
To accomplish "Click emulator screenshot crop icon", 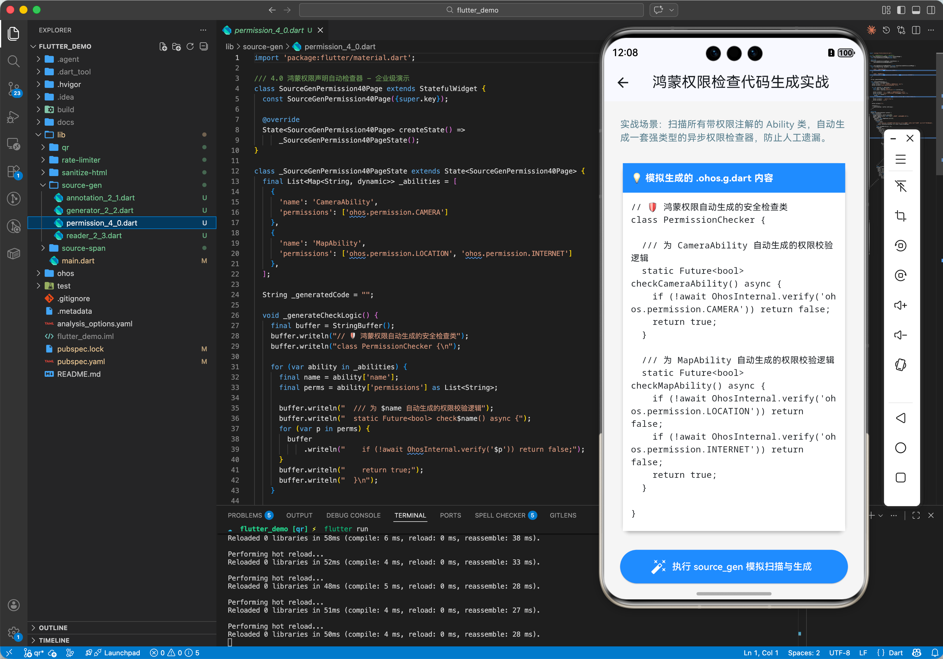I will [x=900, y=216].
